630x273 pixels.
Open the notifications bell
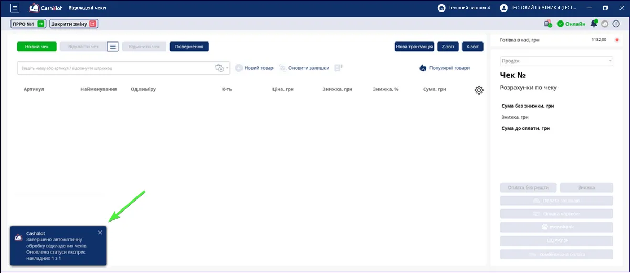pyautogui.click(x=594, y=24)
